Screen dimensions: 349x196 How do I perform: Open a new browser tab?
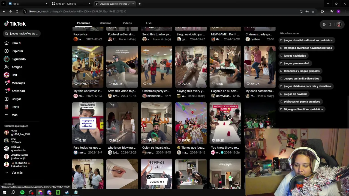[139, 4]
